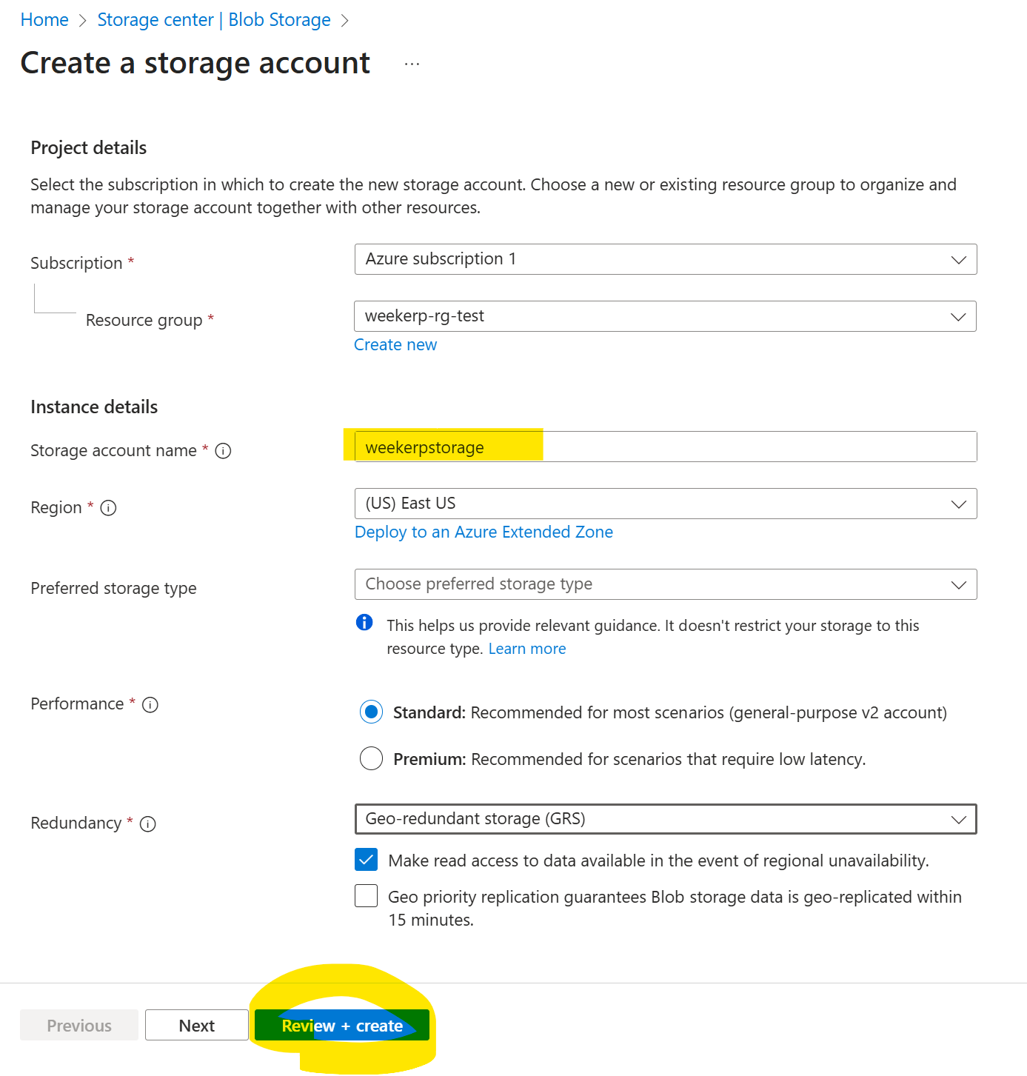This screenshot has height=1076, width=1027.
Task: Click the info icon next to Region
Action: (108, 508)
